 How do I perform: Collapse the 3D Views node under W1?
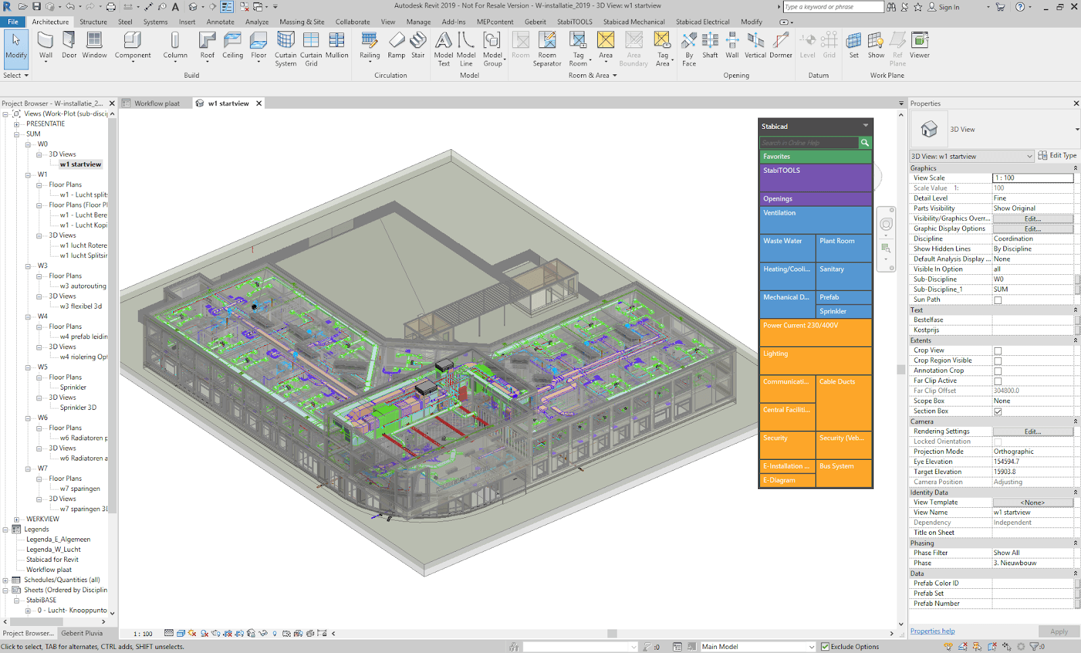click(x=41, y=235)
